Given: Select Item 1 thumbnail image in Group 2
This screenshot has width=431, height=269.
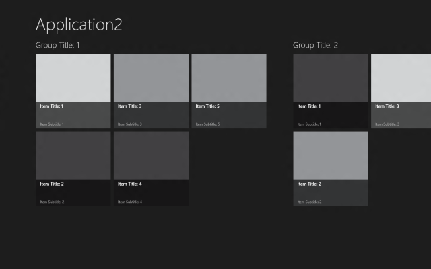Looking at the screenshot, I should [330, 78].
